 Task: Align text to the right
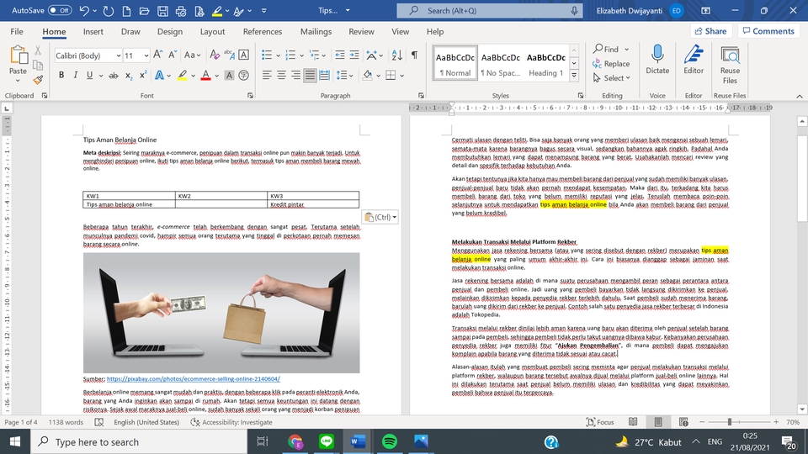click(x=295, y=75)
